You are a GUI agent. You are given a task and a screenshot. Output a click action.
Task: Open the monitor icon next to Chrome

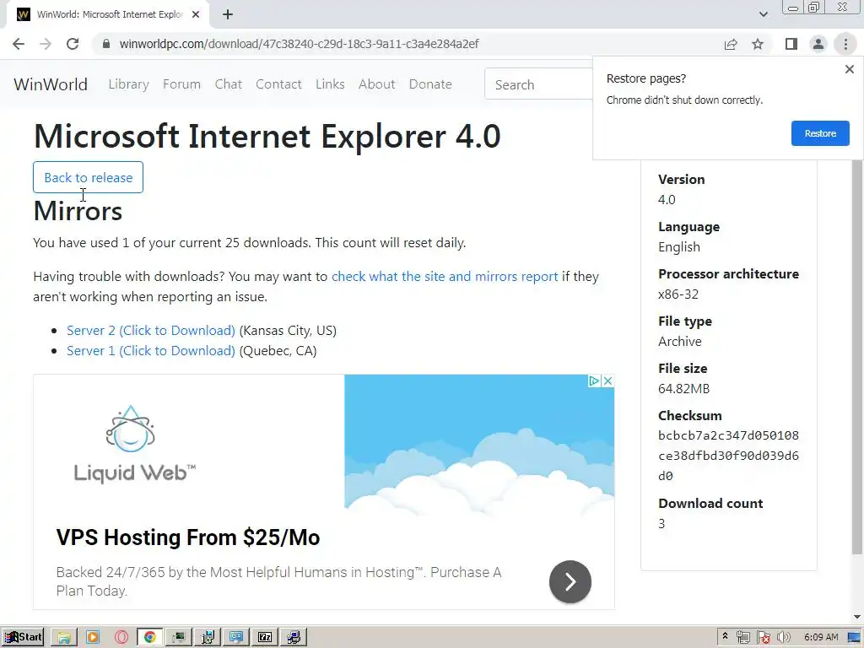[179, 638]
